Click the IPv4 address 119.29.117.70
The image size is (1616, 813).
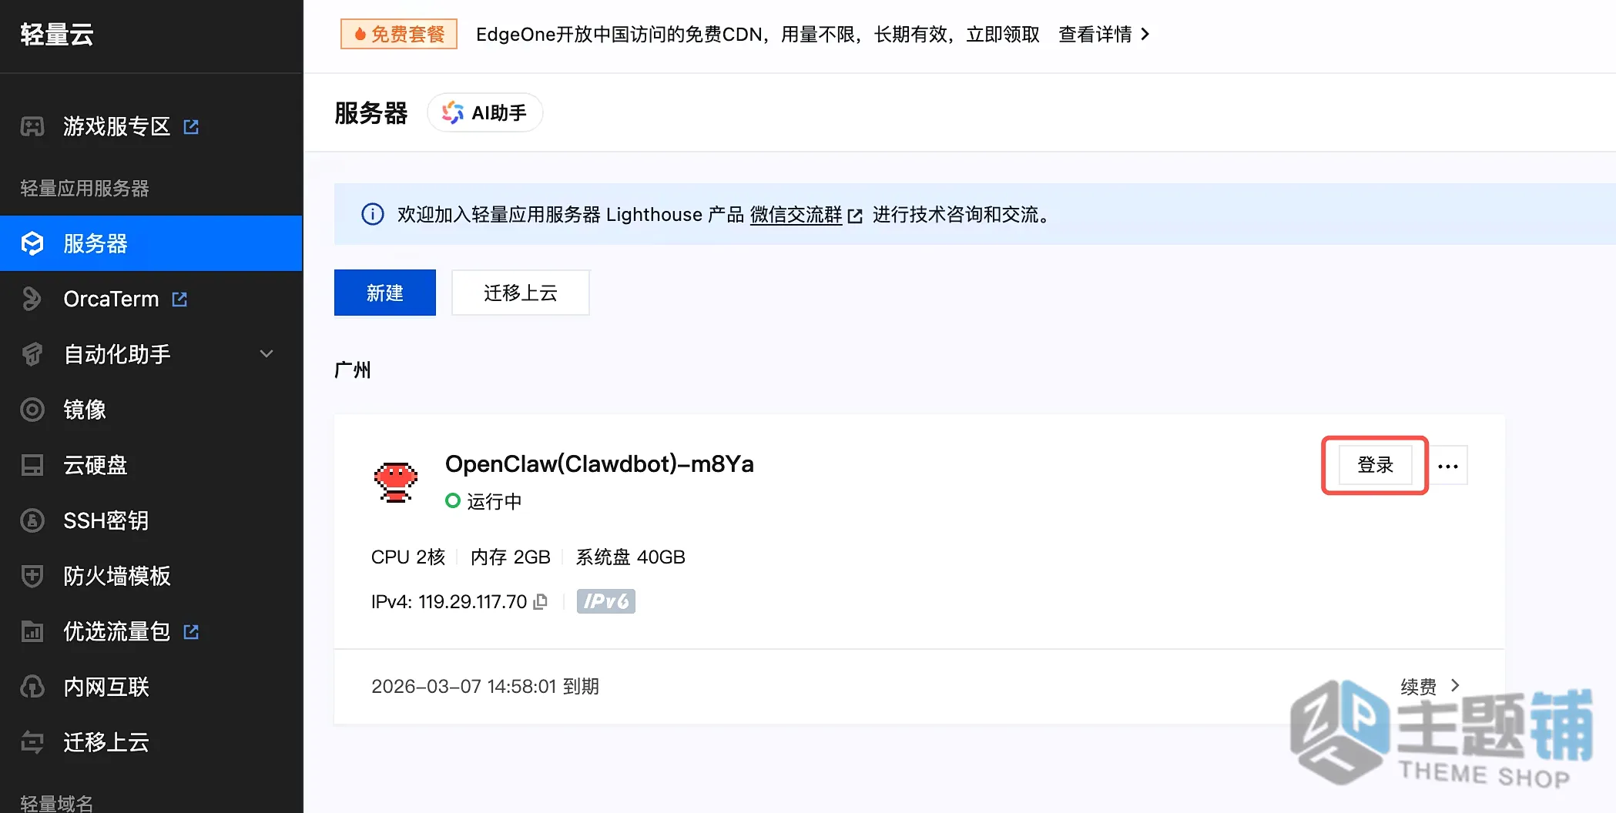pos(473,601)
